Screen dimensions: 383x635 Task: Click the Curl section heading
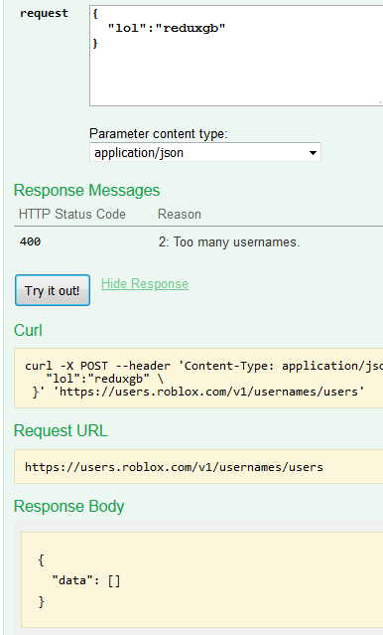(28, 331)
